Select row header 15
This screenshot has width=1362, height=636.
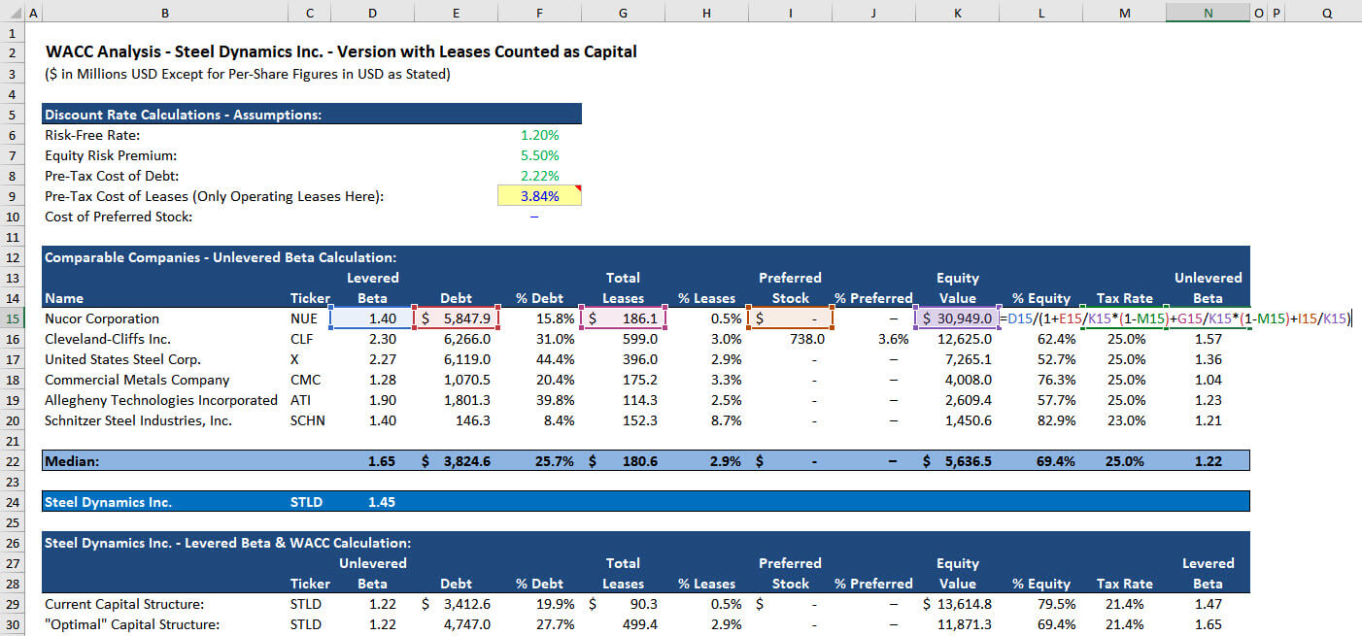coord(12,318)
